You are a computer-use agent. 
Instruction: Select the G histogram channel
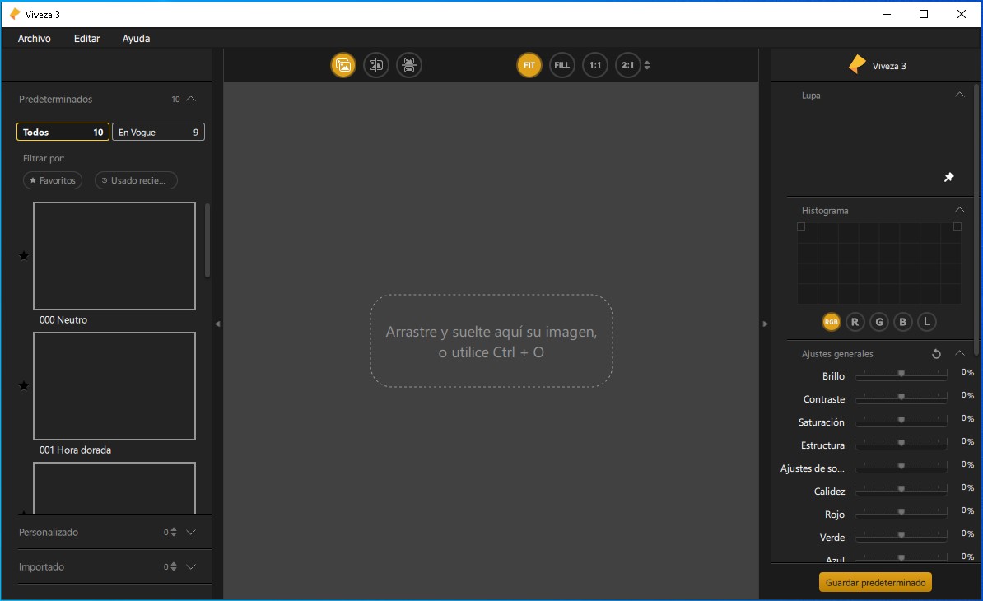(879, 322)
